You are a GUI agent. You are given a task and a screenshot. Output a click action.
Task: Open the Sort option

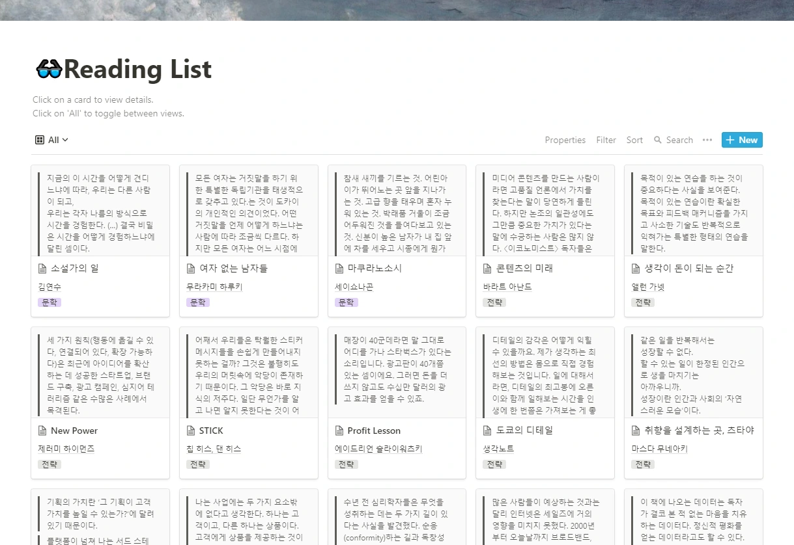pyautogui.click(x=634, y=140)
